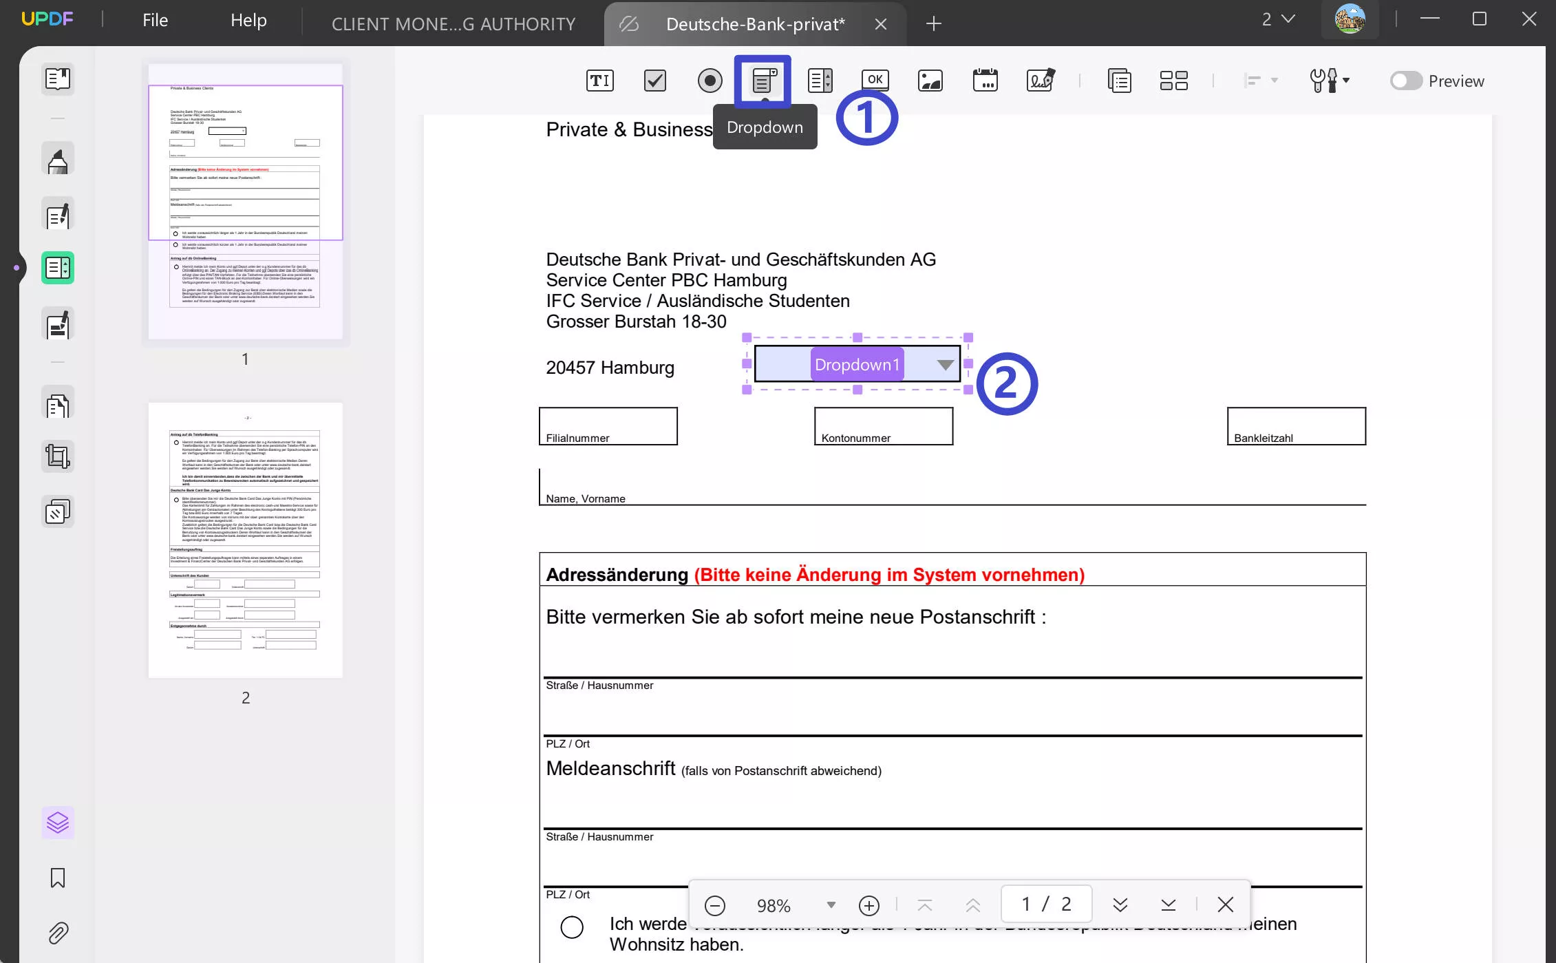This screenshot has width=1556, height=963.
Task: Select the Digital Signature form tool
Action: click(1040, 81)
